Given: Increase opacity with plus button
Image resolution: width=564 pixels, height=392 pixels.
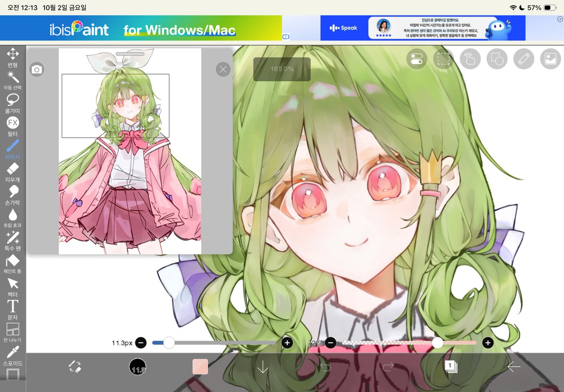Looking at the screenshot, I should click(x=488, y=343).
